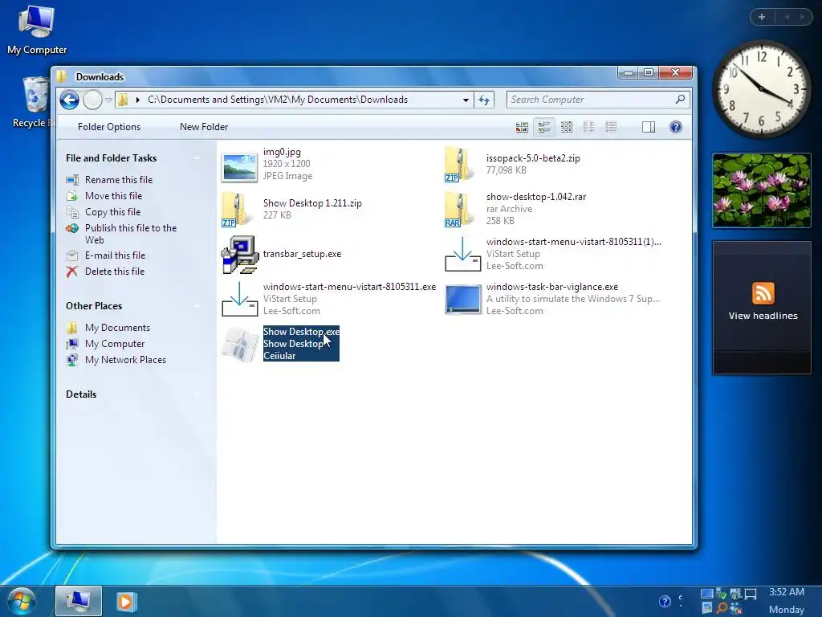Create a New Folder from the toolbar
Image resolution: width=822 pixels, height=617 pixels.
tap(204, 127)
